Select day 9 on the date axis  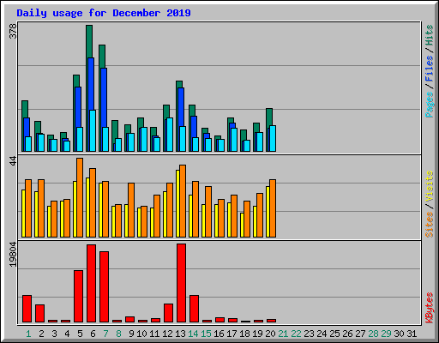(131, 334)
